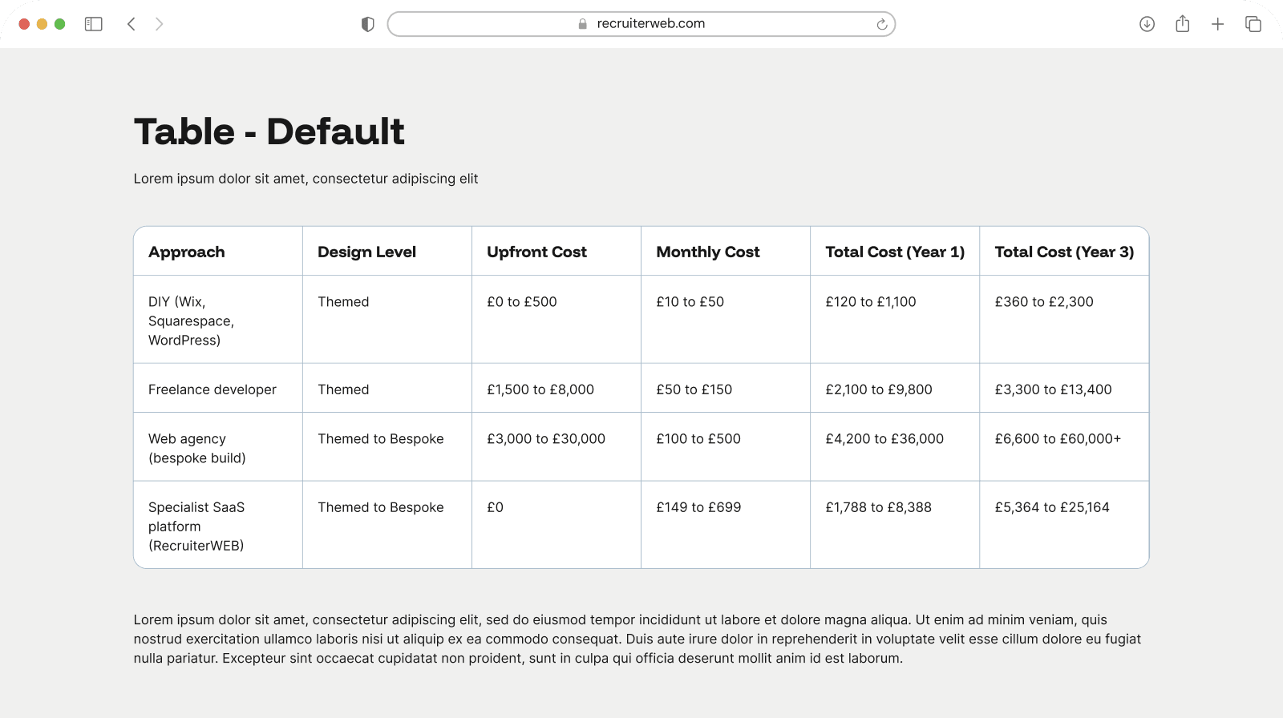Image resolution: width=1283 pixels, height=718 pixels.
Task: Click "Themed" in the DIY row
Action: point(343,302)
